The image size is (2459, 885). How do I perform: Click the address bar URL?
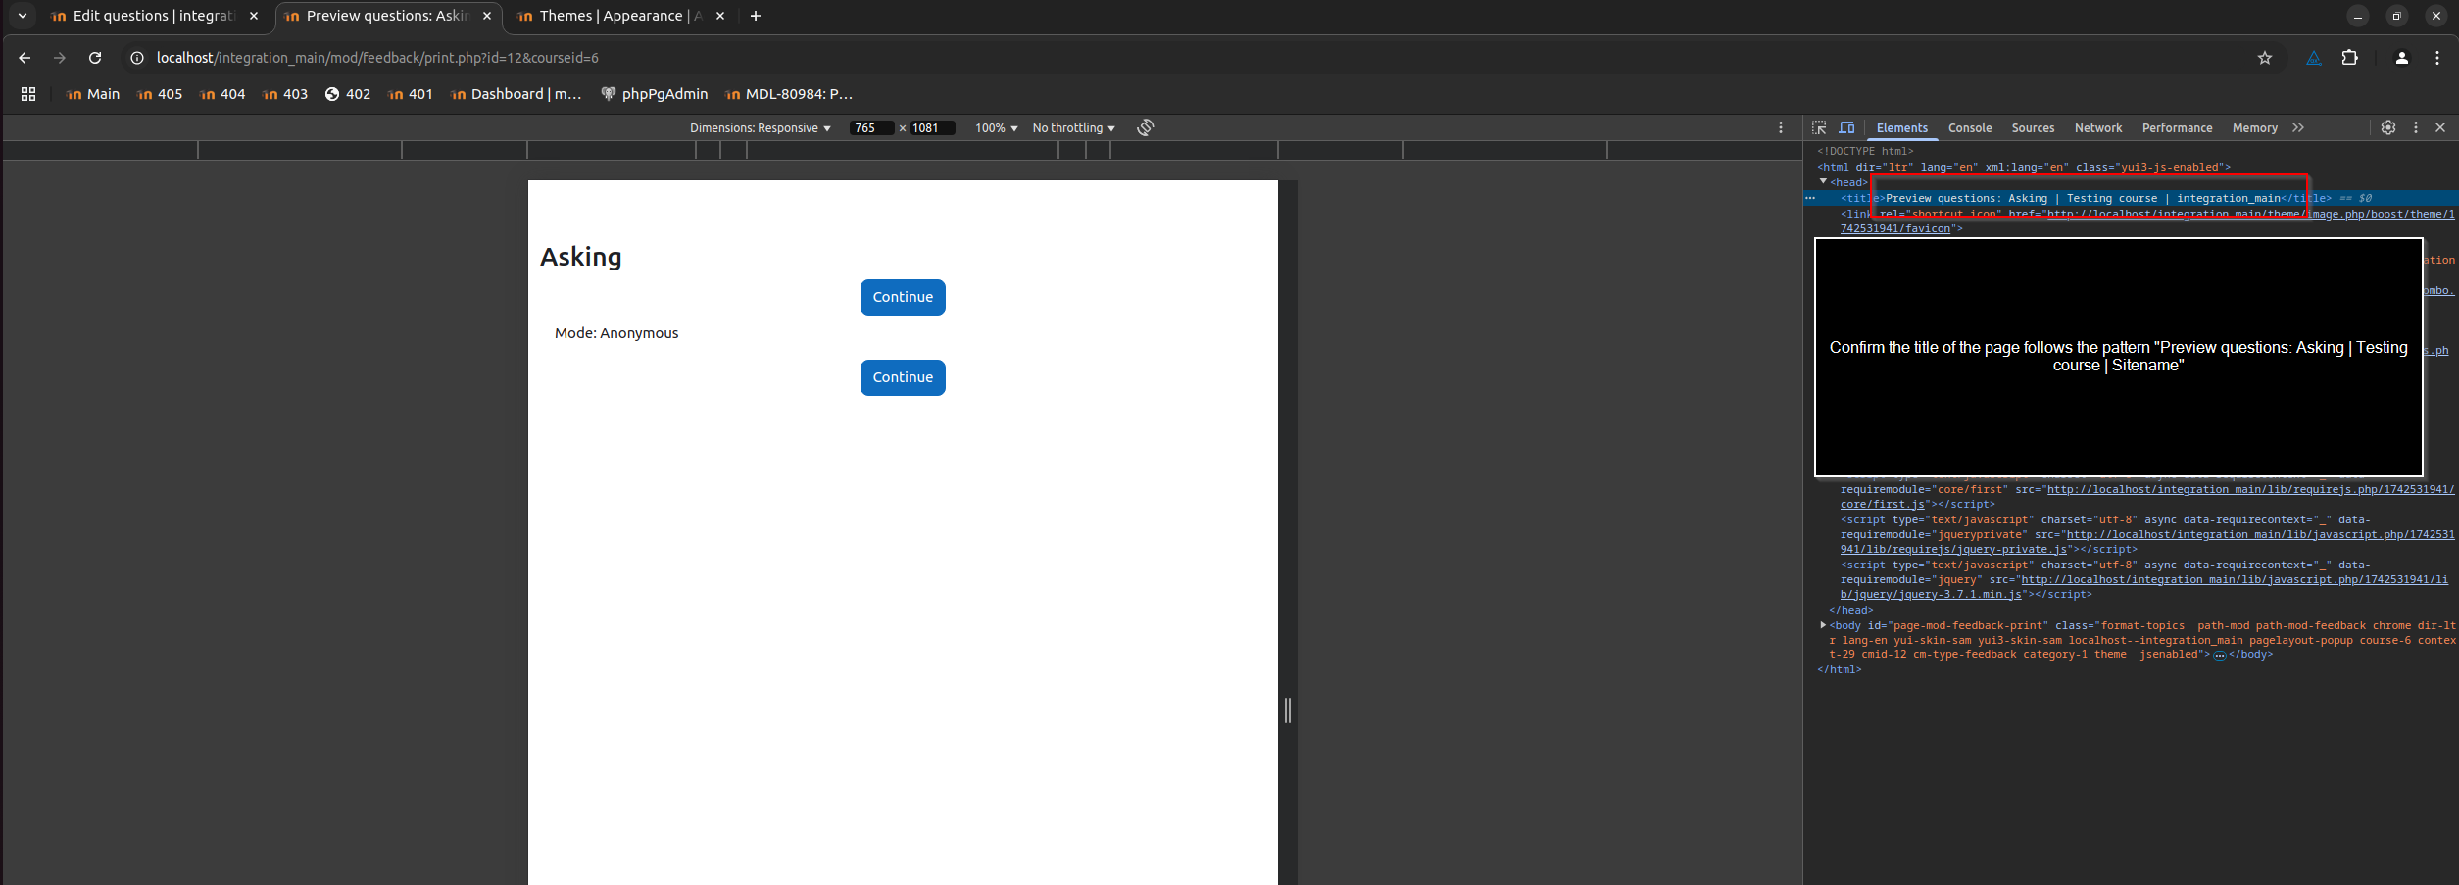(377, 58)
